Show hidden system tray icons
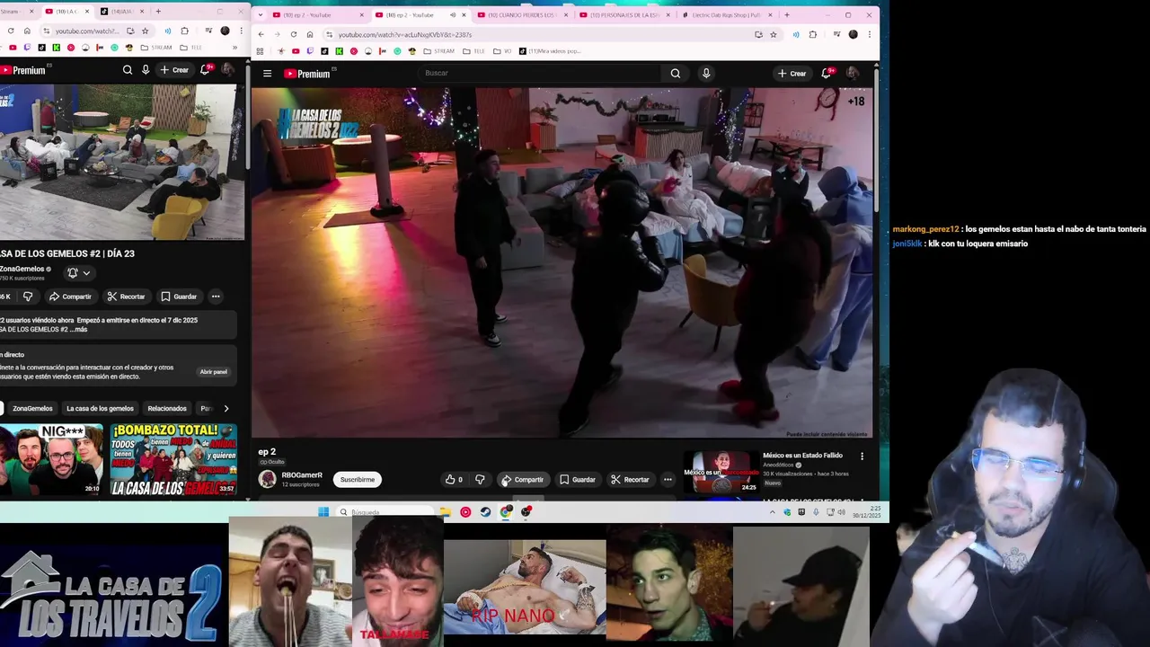 tap(772, 512)
